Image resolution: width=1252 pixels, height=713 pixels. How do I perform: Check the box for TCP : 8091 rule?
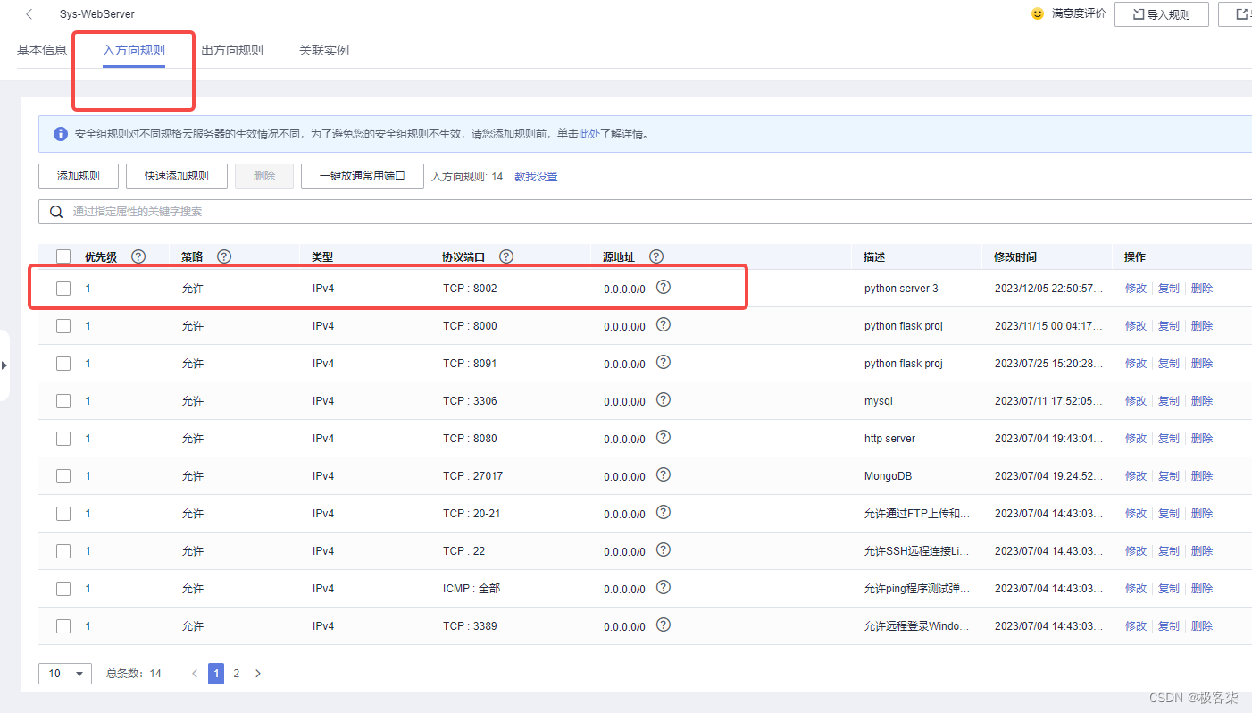click(x=63, y=364)
